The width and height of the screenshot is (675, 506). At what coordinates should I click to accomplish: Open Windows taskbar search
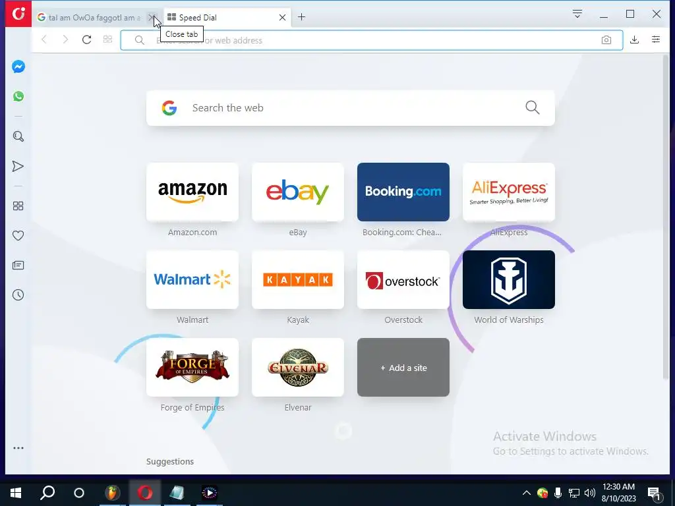(x=47, y=493)
